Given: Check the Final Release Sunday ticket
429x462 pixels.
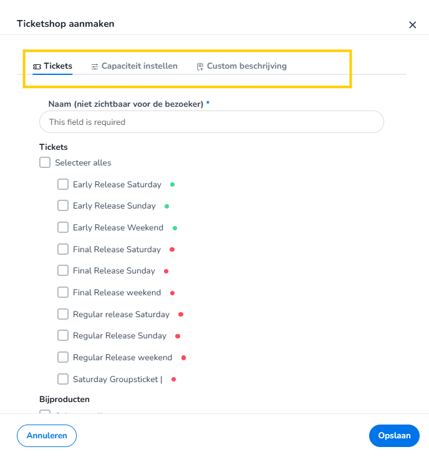Looking at the screenshot, I should coord(63,270).
